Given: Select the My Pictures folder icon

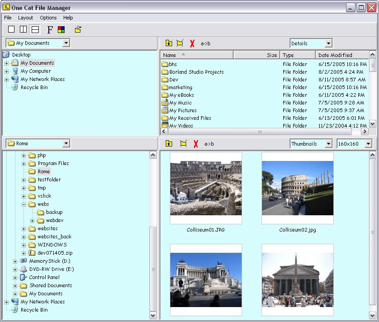Looking at the screenshot, I should coord(165,110).
